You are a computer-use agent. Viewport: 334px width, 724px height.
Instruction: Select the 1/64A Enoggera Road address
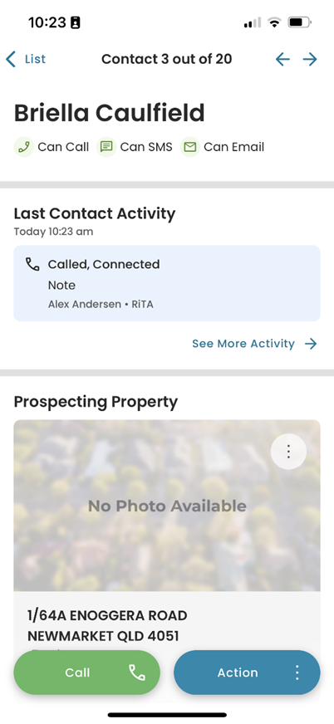(108, 626)
